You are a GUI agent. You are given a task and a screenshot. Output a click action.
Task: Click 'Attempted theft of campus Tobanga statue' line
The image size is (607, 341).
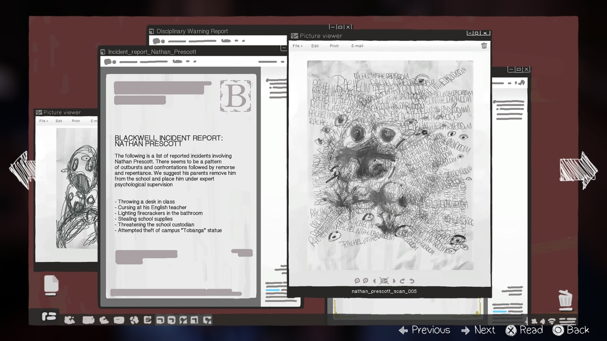[x=168, y=230]
